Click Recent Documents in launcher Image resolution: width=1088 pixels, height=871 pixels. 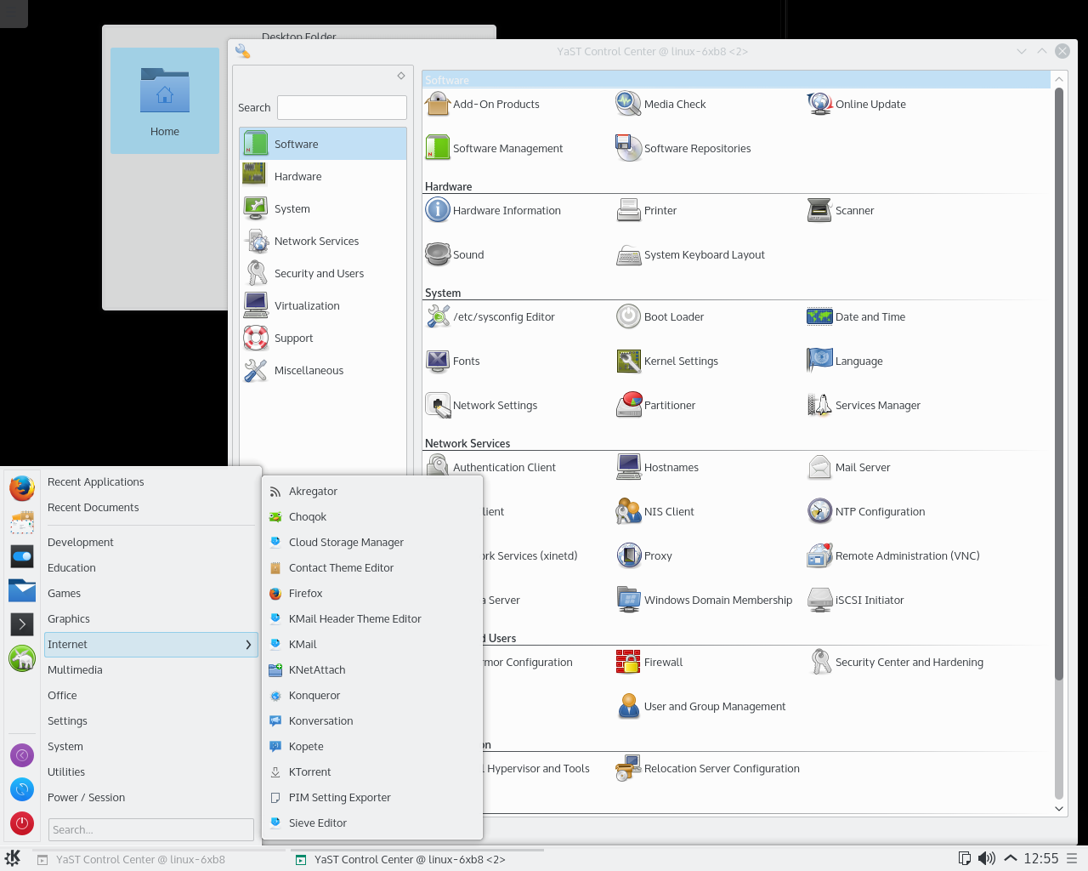coord(150,508)
